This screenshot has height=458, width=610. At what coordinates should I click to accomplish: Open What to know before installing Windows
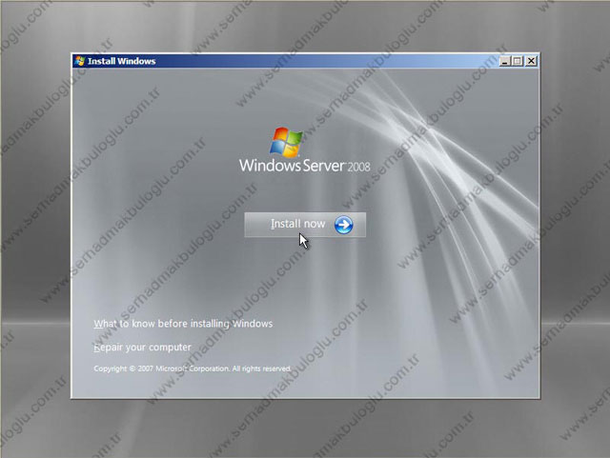(x=183, y=324)
